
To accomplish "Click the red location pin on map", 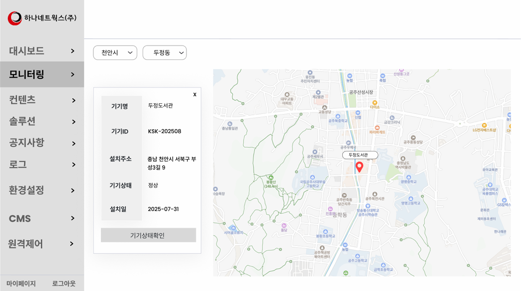I will point(359,166).
